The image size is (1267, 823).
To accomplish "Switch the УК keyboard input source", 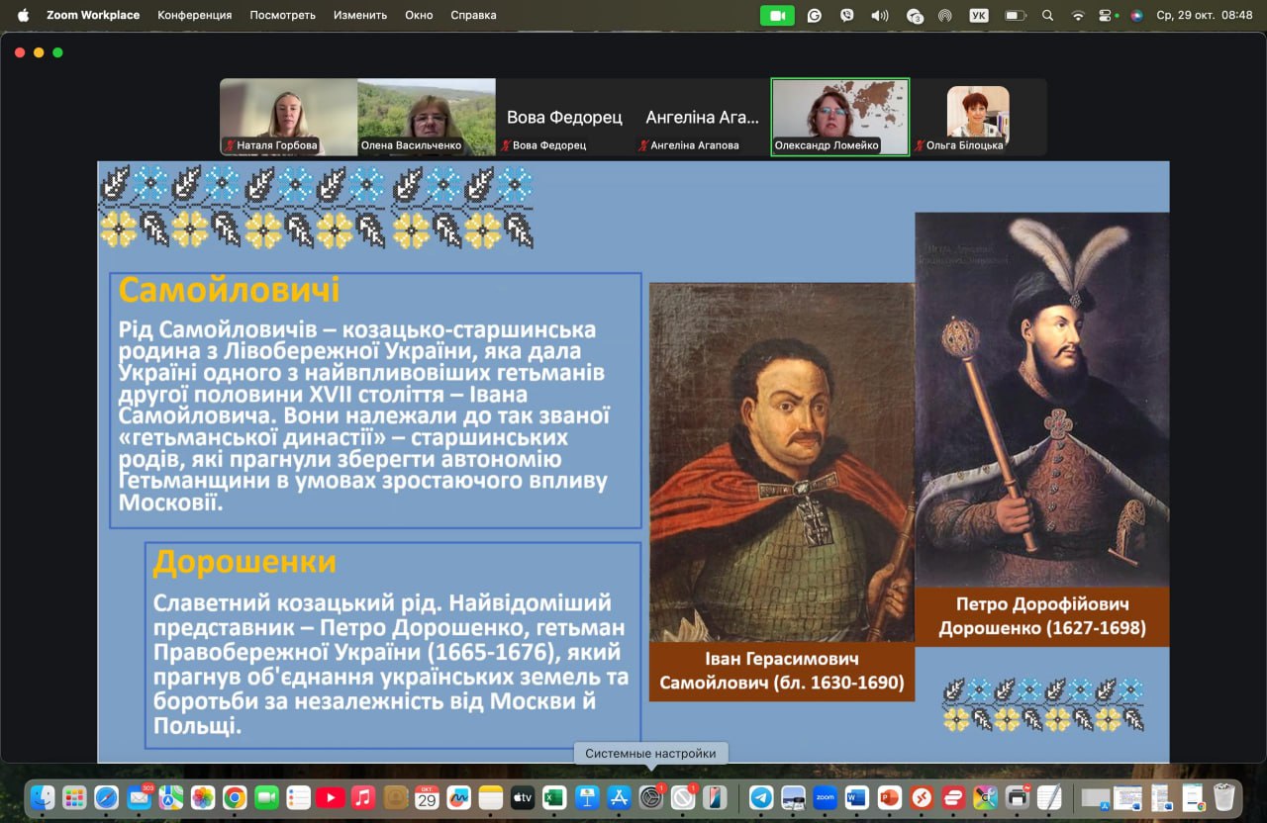I will pos(979,16).
